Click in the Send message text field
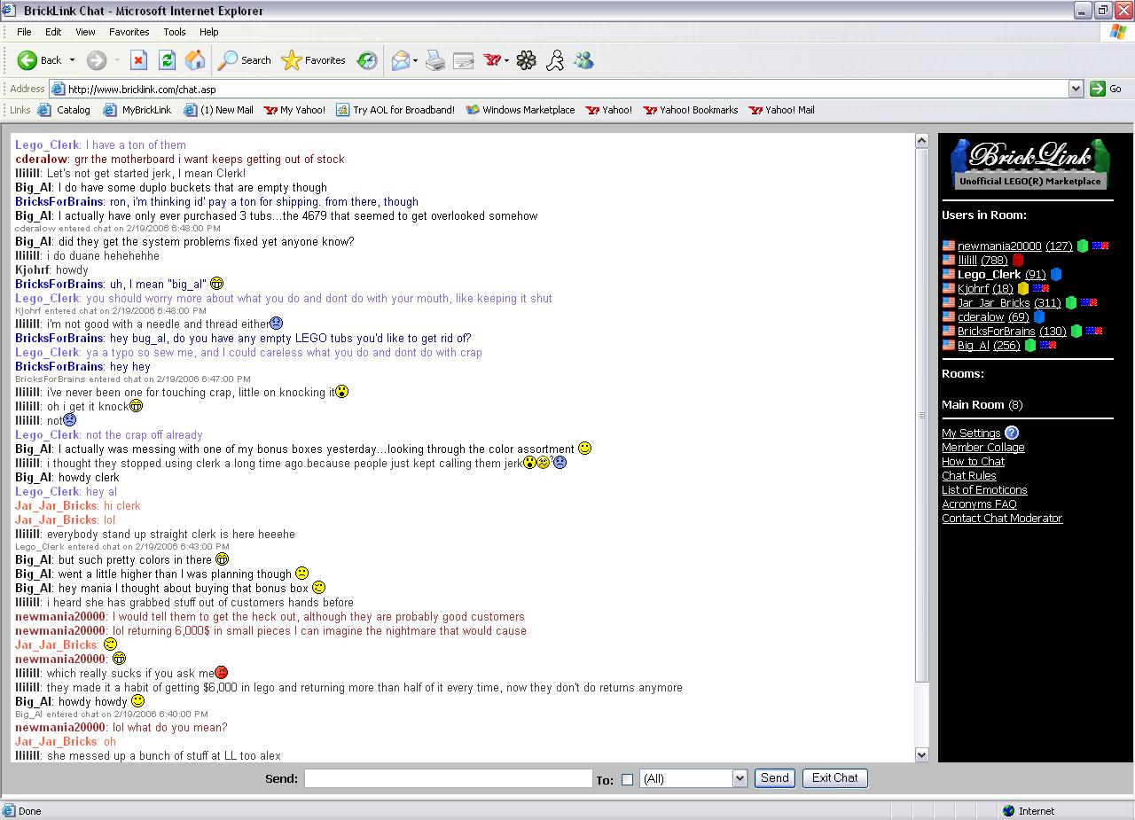This screenshot has width=1135, height=820. 448,778
